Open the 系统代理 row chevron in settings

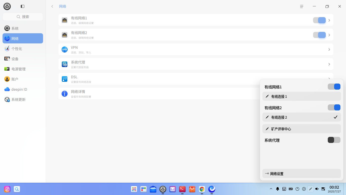click(x=329, y=64)
